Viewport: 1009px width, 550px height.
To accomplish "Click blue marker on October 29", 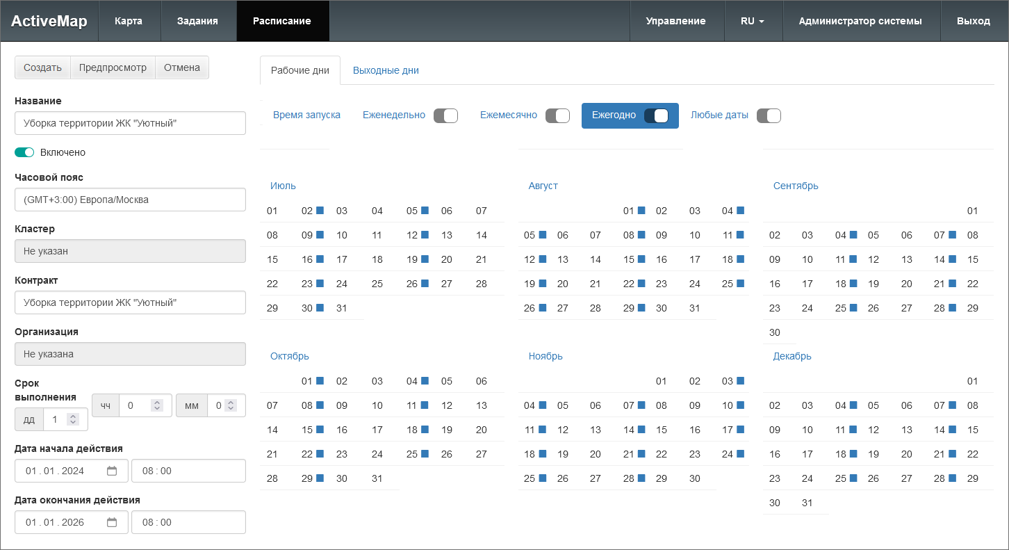I will coord(320,478).
